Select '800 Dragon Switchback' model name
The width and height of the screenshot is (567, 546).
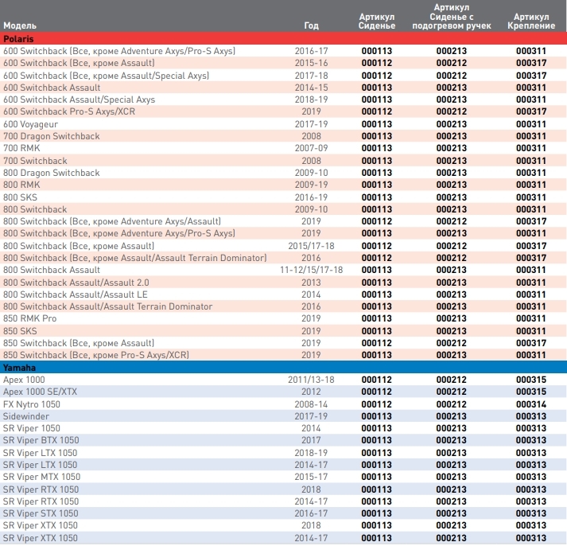coord(52,173)
